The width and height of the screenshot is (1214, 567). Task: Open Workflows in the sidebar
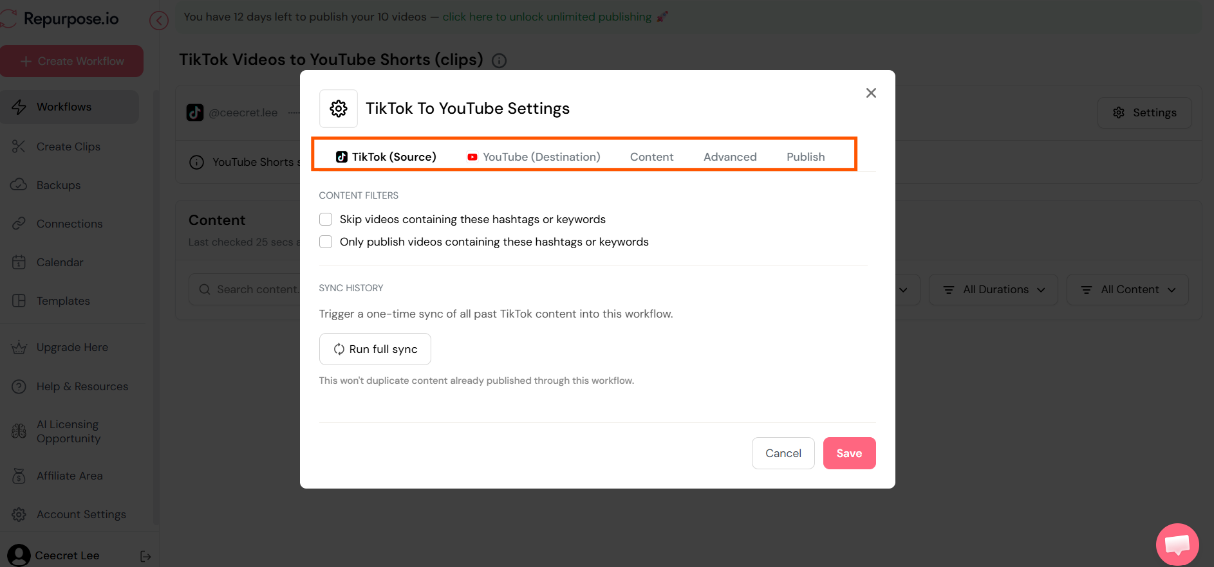tap(69, 107)
